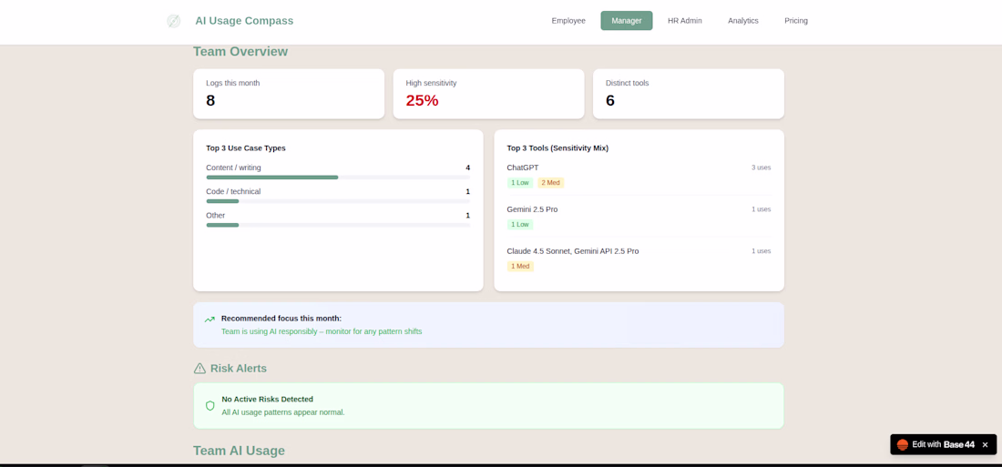Dismiss the Edit with Base44 badge
Viewport: 1002px width, 467px height.
tap(985, 444)
